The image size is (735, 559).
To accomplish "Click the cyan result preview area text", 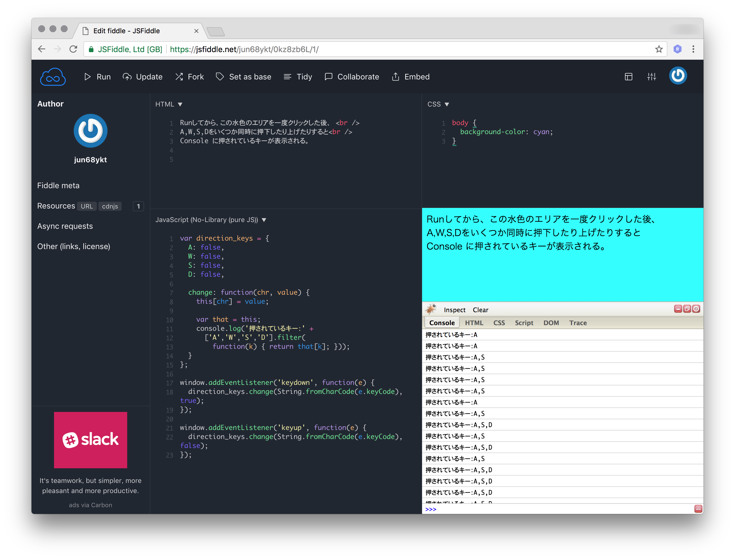I will click(541, 232).
